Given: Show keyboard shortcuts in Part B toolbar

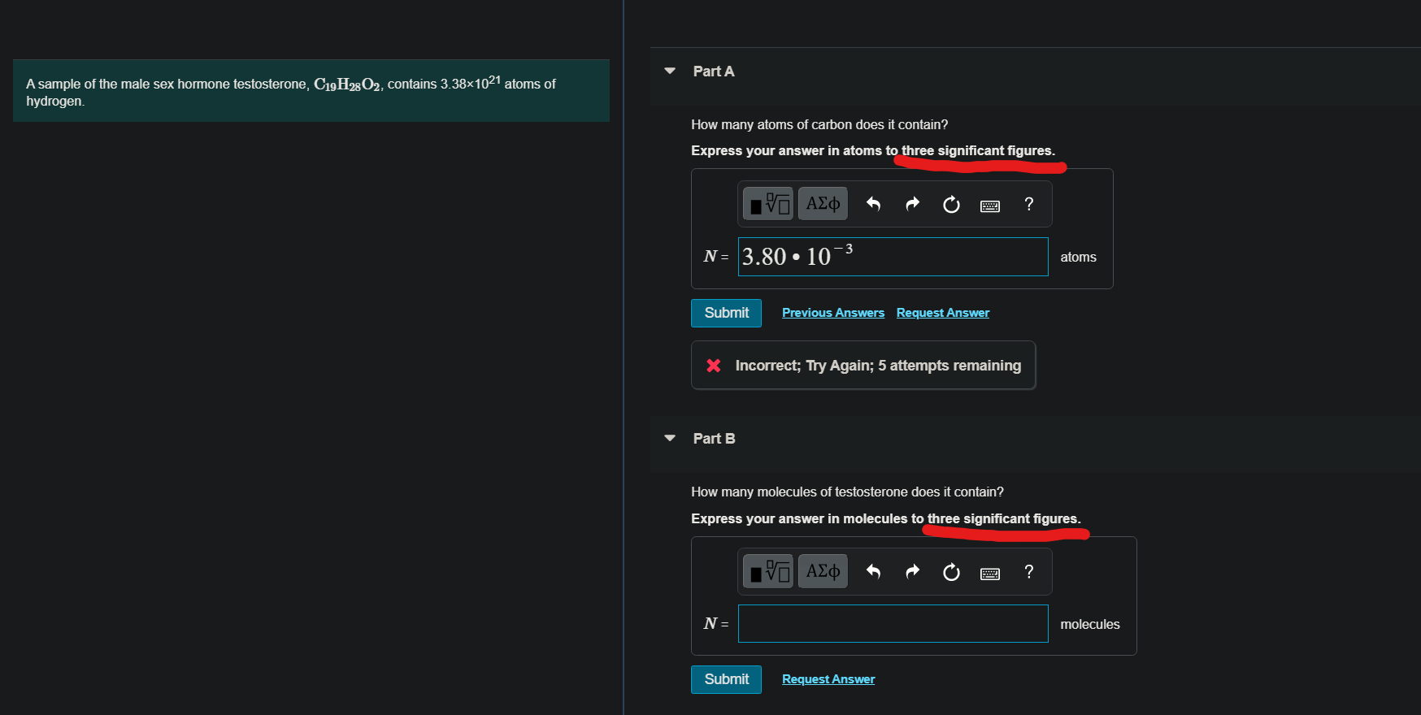Looking at the screenshot, I should (990, 574).
